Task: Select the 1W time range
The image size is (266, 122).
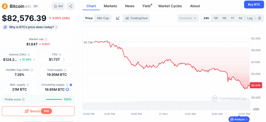Action: point(216,18)
